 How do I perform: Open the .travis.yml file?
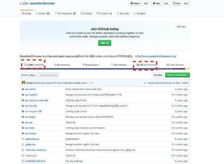(31, 156)
